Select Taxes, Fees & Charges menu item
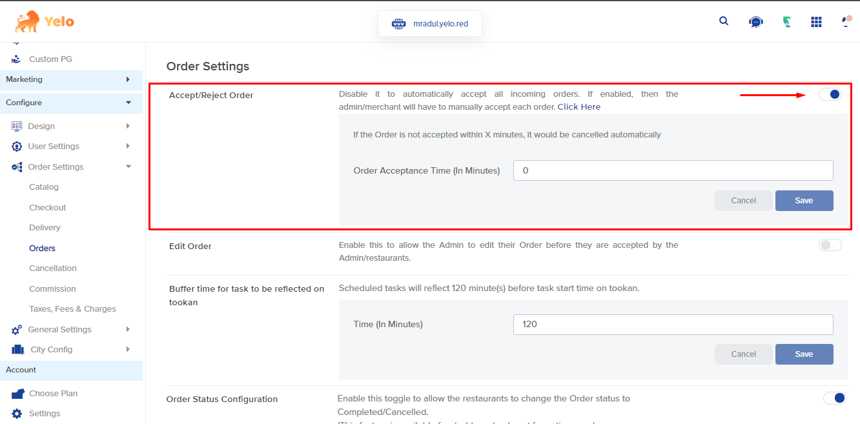This screenshot has width=860, height=424. click(72, 309)
